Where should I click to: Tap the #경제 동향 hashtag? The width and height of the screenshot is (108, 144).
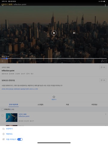coord(17,89)
